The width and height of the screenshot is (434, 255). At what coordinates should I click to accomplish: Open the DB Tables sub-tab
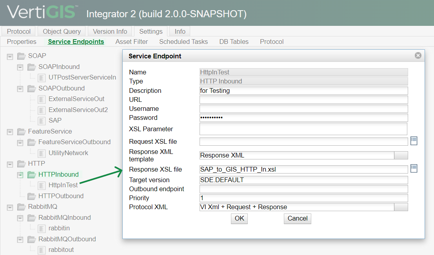[x=234, y=42]
